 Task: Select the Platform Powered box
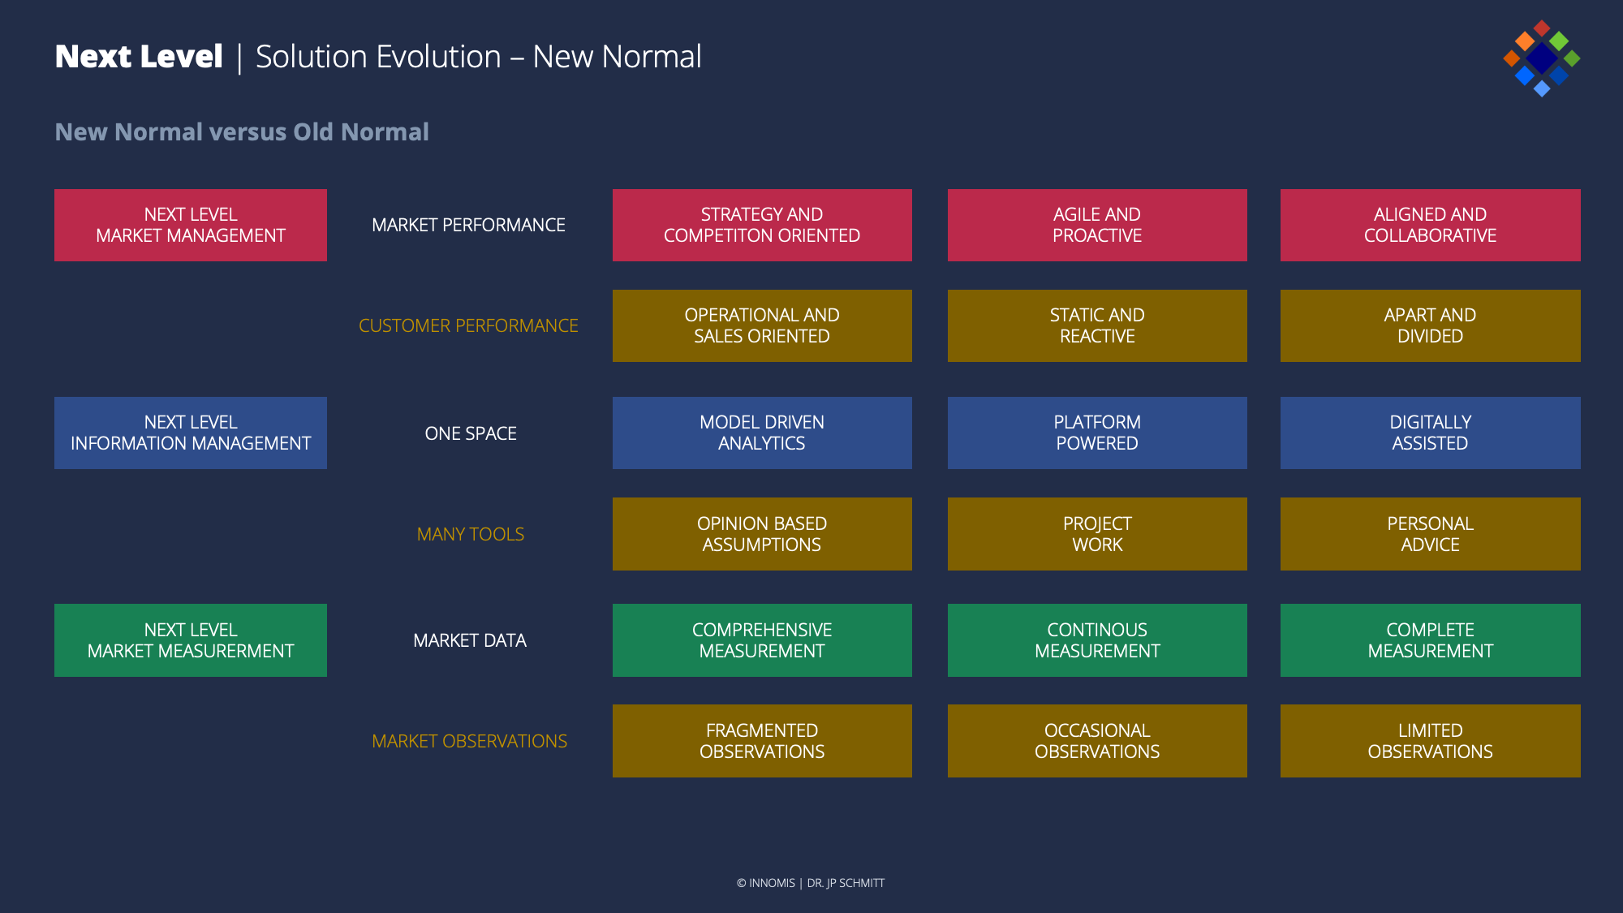[x=1097, y=433]
